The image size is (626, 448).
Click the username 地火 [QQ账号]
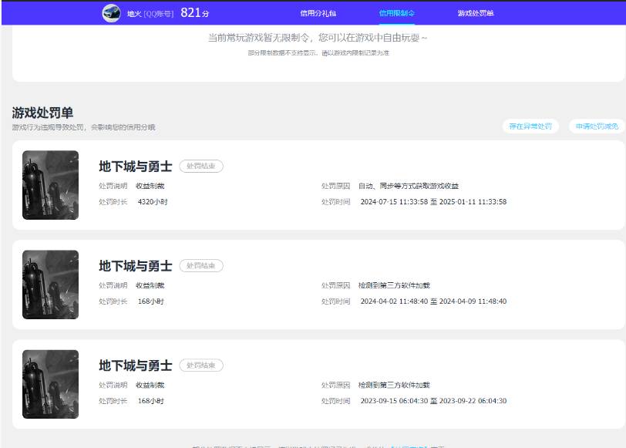click(x=150, y=14)
